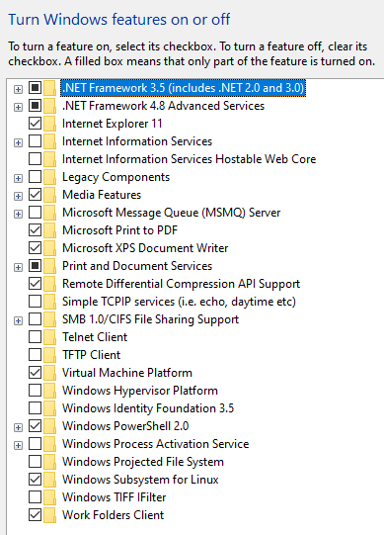Expand the Internet Information Services node
This screenshot has height=535, width=384.
click(x=18, y=142)
